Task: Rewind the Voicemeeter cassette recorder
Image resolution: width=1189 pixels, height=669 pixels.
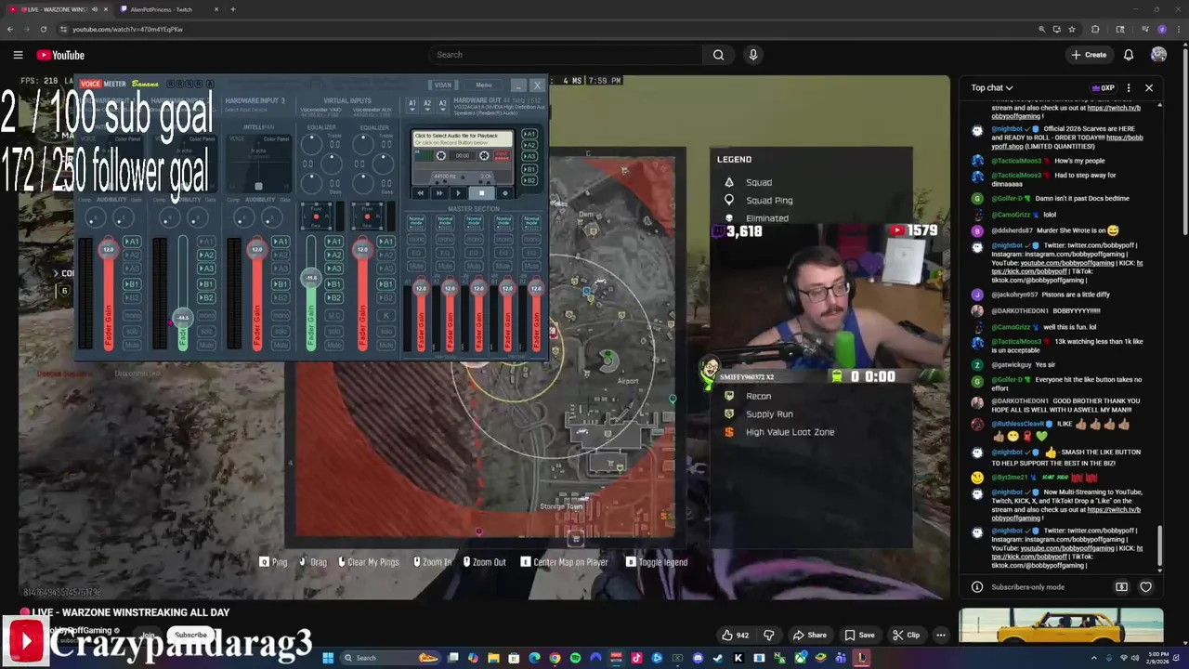Action: (x=420, y=193)
